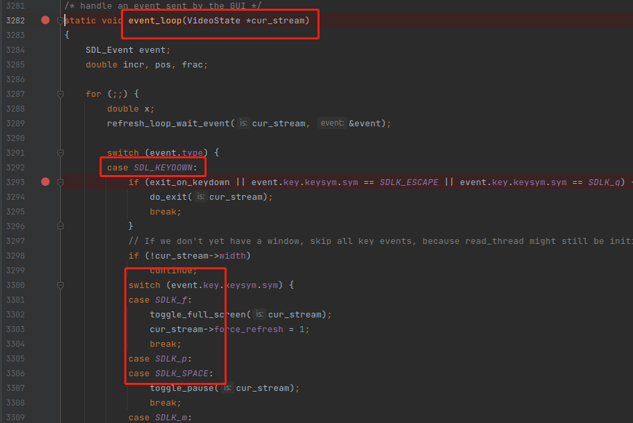Fold the switch (event.type) block
Image resolution: width=633 pixels, height=423 pixels.
tap(60, 153)
